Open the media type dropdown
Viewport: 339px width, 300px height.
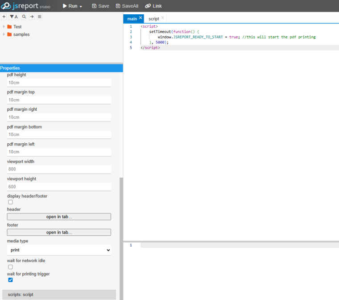point(59,250)
